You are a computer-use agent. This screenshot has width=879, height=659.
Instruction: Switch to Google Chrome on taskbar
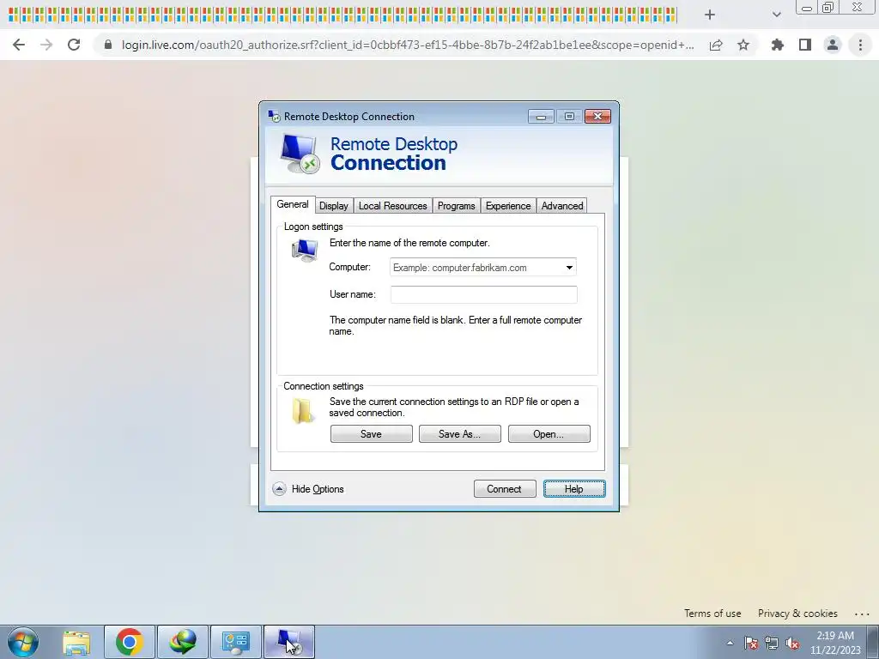130,642
